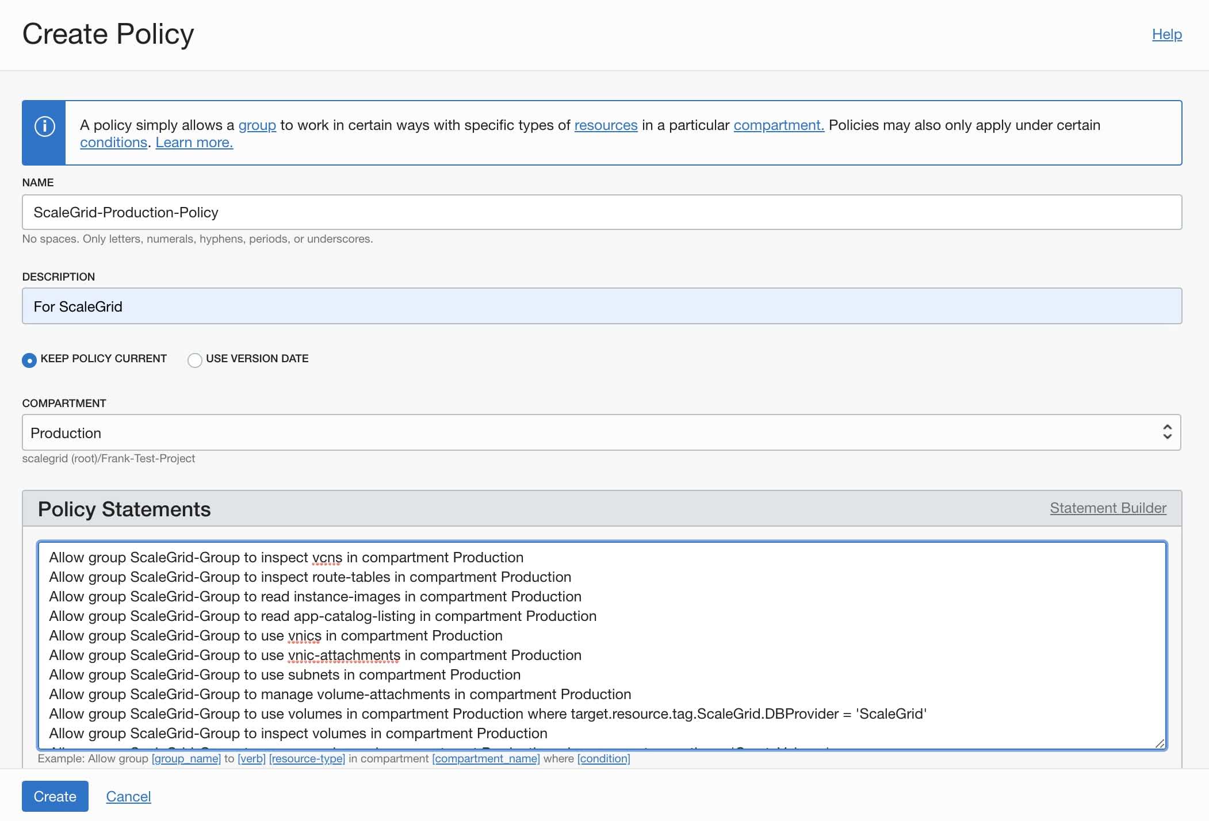Grab the text area resize handle corner
The width and height of the screenshot is (1209, 821).
[x=1160, y=743]
